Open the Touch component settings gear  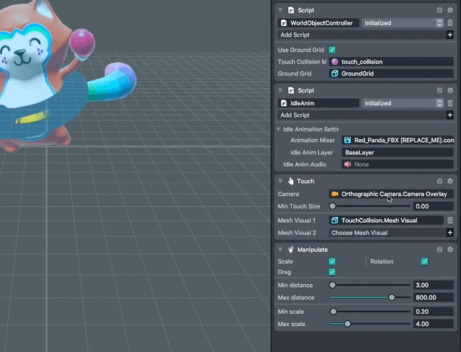[450, 181]
